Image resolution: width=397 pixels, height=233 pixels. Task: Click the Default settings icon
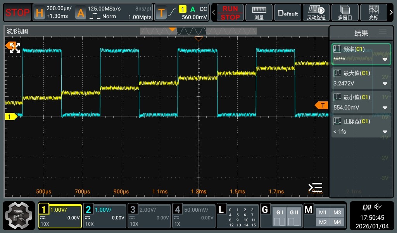pos(288,12)
